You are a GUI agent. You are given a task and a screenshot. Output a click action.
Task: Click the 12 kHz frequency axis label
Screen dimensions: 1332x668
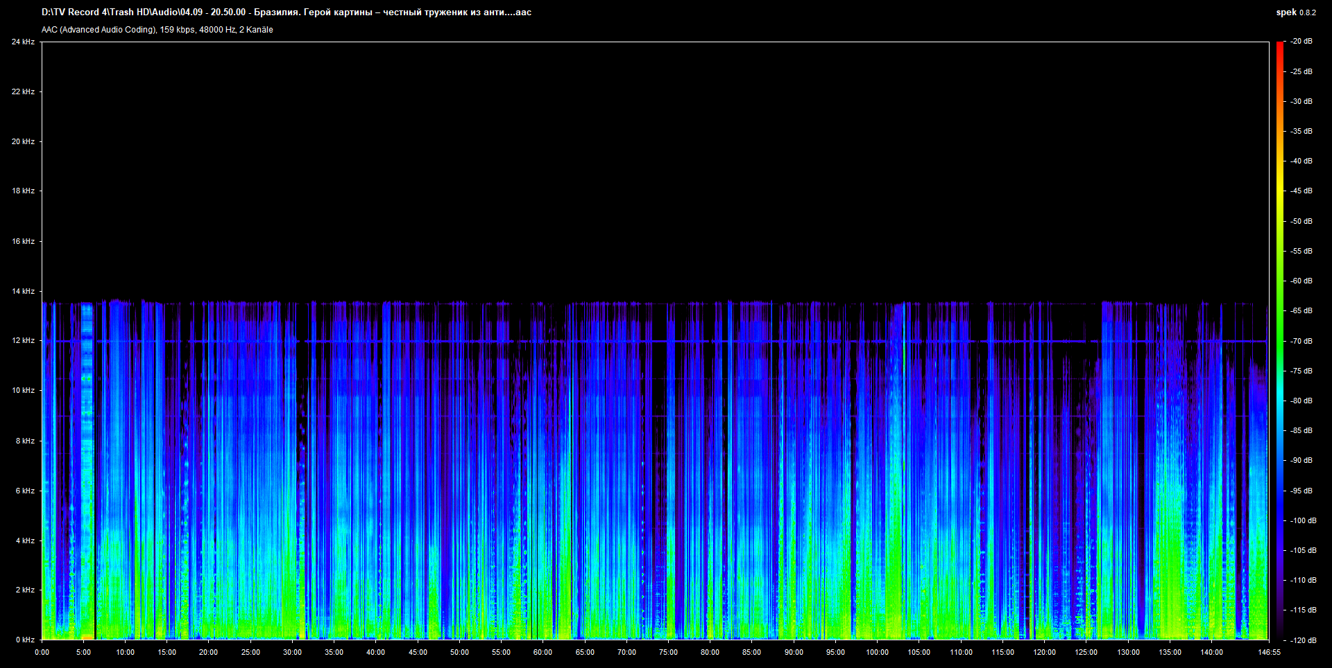click(23, 340)
